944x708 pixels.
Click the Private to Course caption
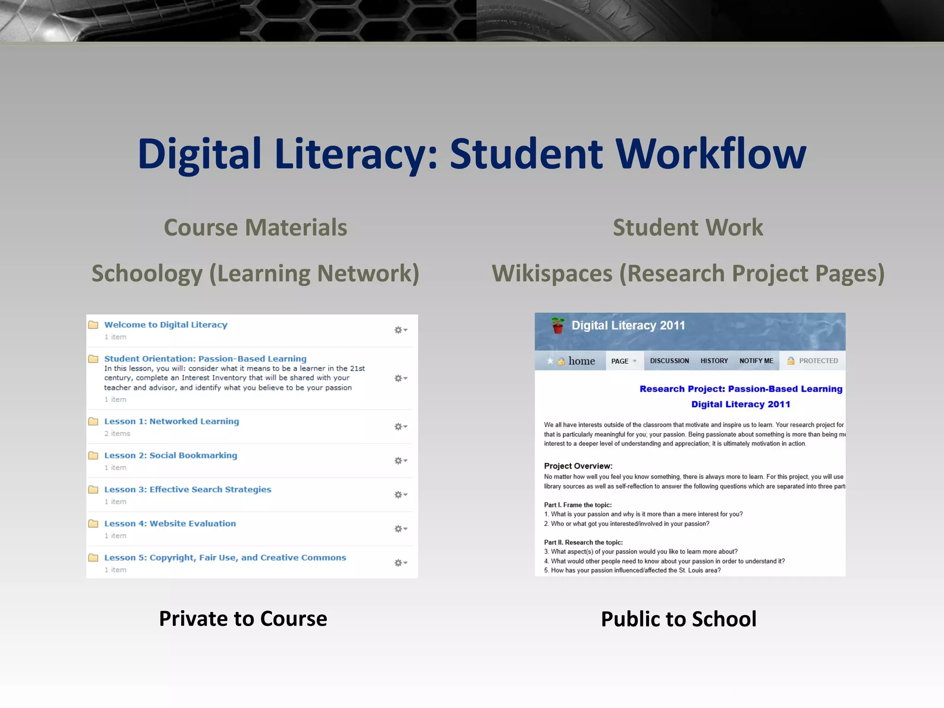pos(243,619)
